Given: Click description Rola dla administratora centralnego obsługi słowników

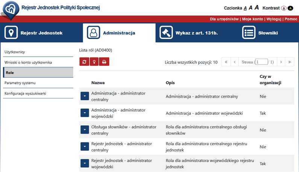Looking at the screenshot, I should [206, 130].
